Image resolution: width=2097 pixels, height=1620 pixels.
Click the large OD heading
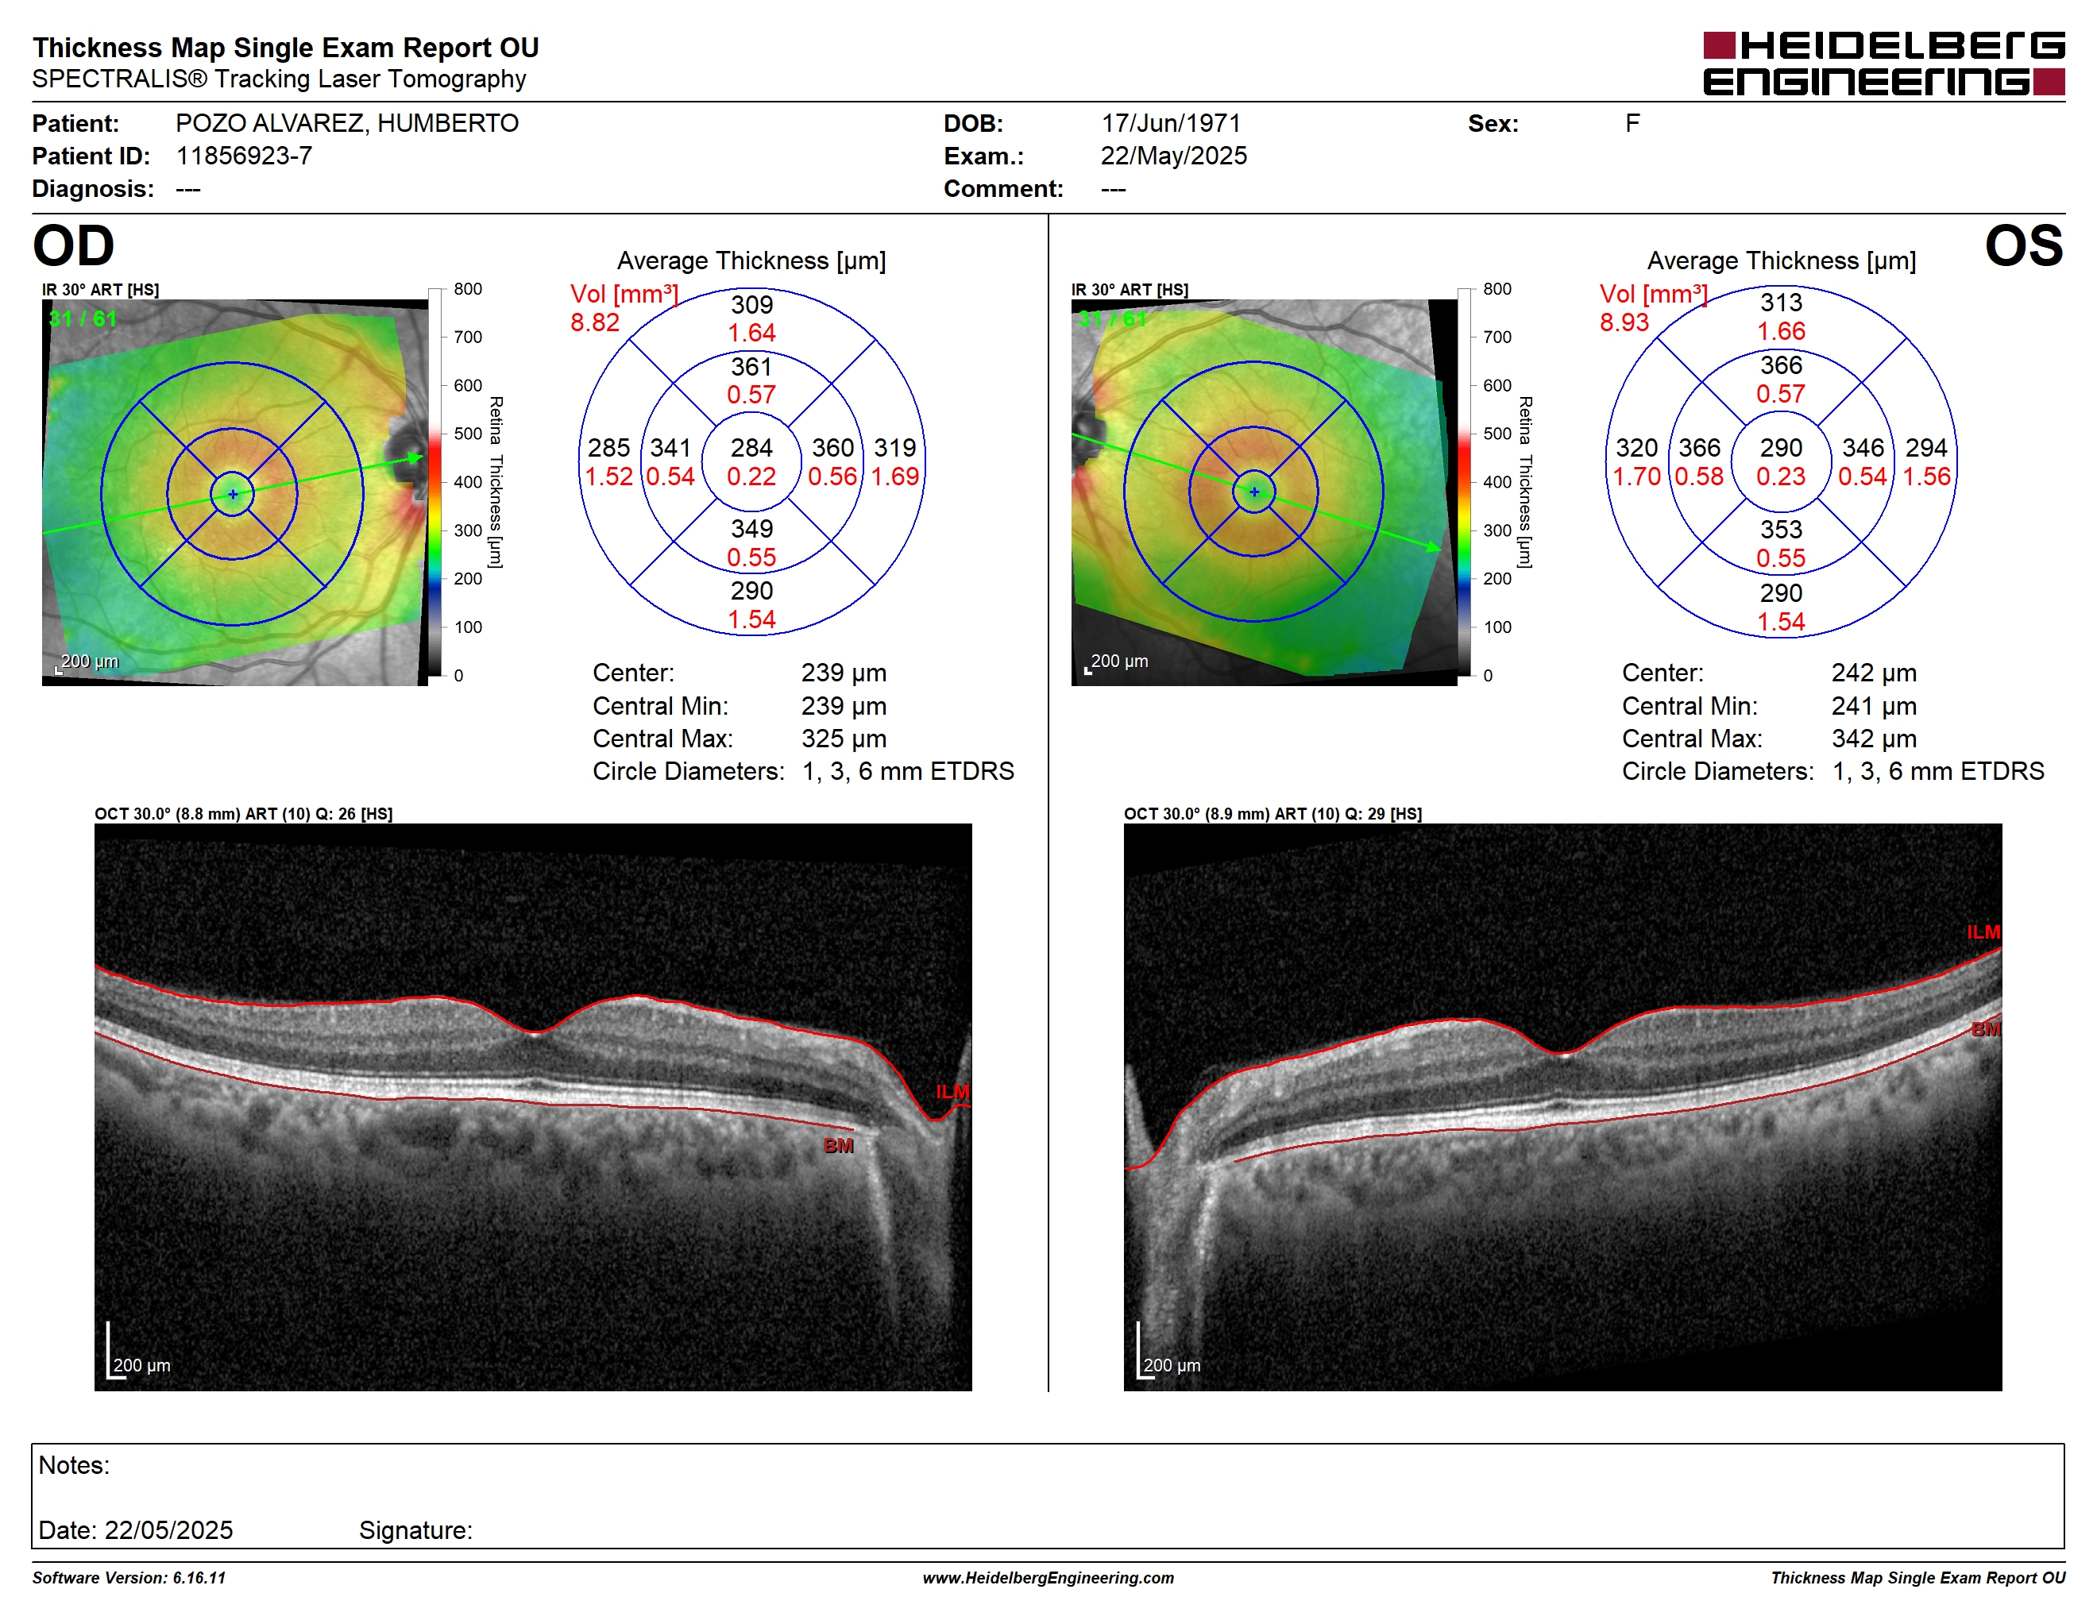73,245
